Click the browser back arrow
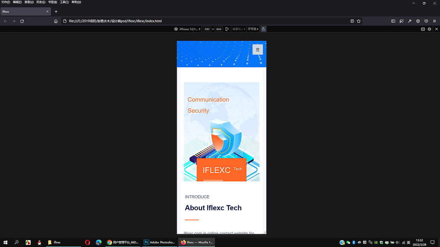The width and height of the screenshot is (440, 247). 5,21
